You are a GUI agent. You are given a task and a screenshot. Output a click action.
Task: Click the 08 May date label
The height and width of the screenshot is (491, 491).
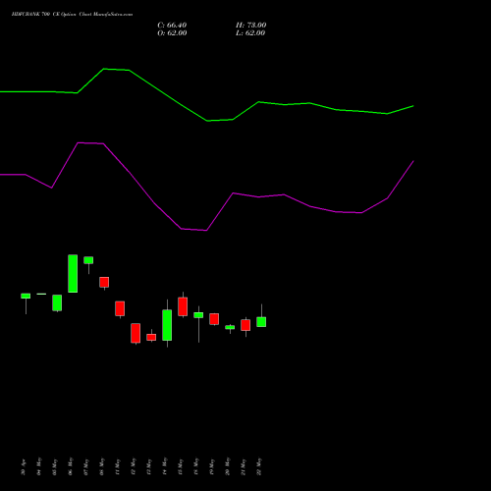pos(102,467)
